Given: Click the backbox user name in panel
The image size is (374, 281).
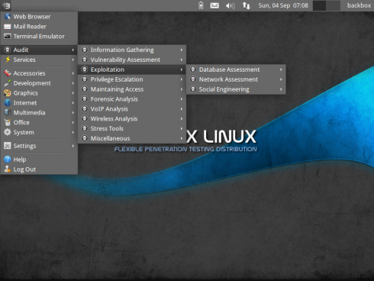Looking at the screenshot, I should point(359,5).
